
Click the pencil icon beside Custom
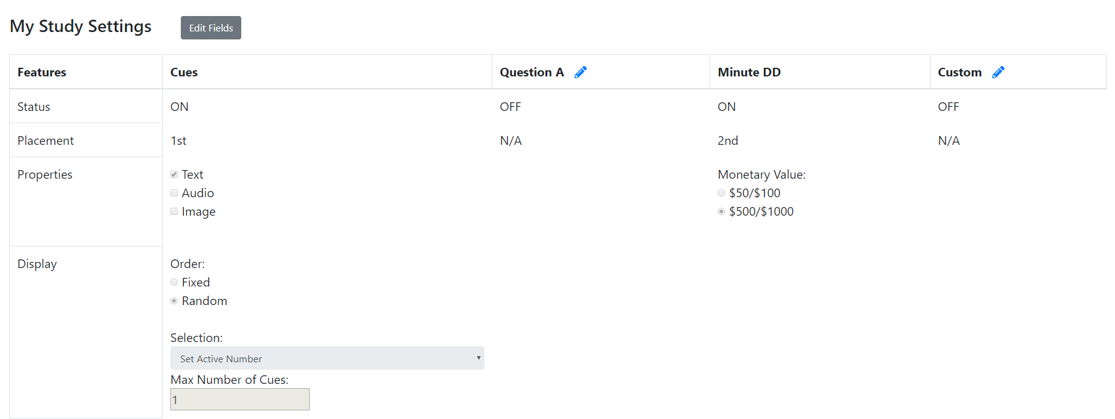pos(998,72)
